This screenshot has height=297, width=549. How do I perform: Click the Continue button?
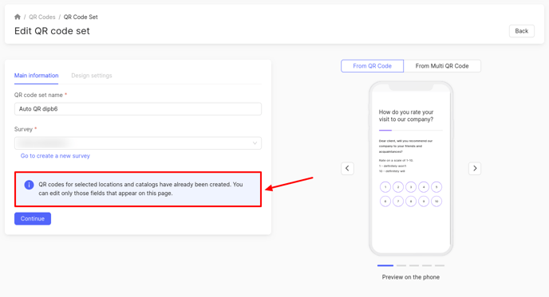tap(33, 219)
